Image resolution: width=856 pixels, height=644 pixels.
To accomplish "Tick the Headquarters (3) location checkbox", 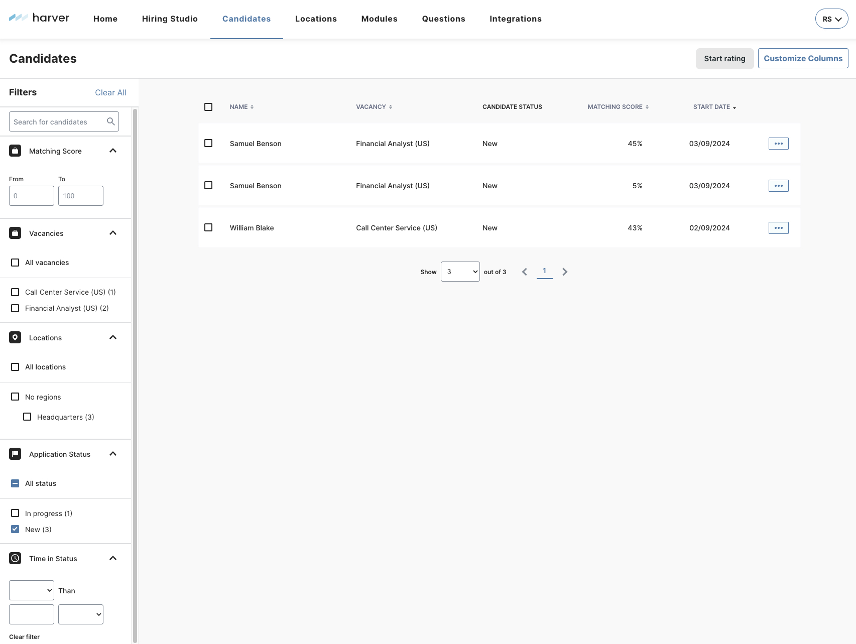I will pos(27,417).
